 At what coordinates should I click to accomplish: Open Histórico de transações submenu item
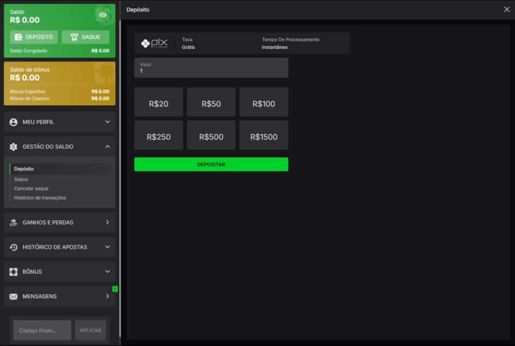click(x=40, y=197)
